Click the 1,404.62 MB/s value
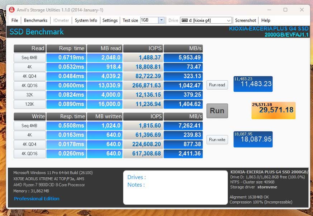 click(183, 104)
